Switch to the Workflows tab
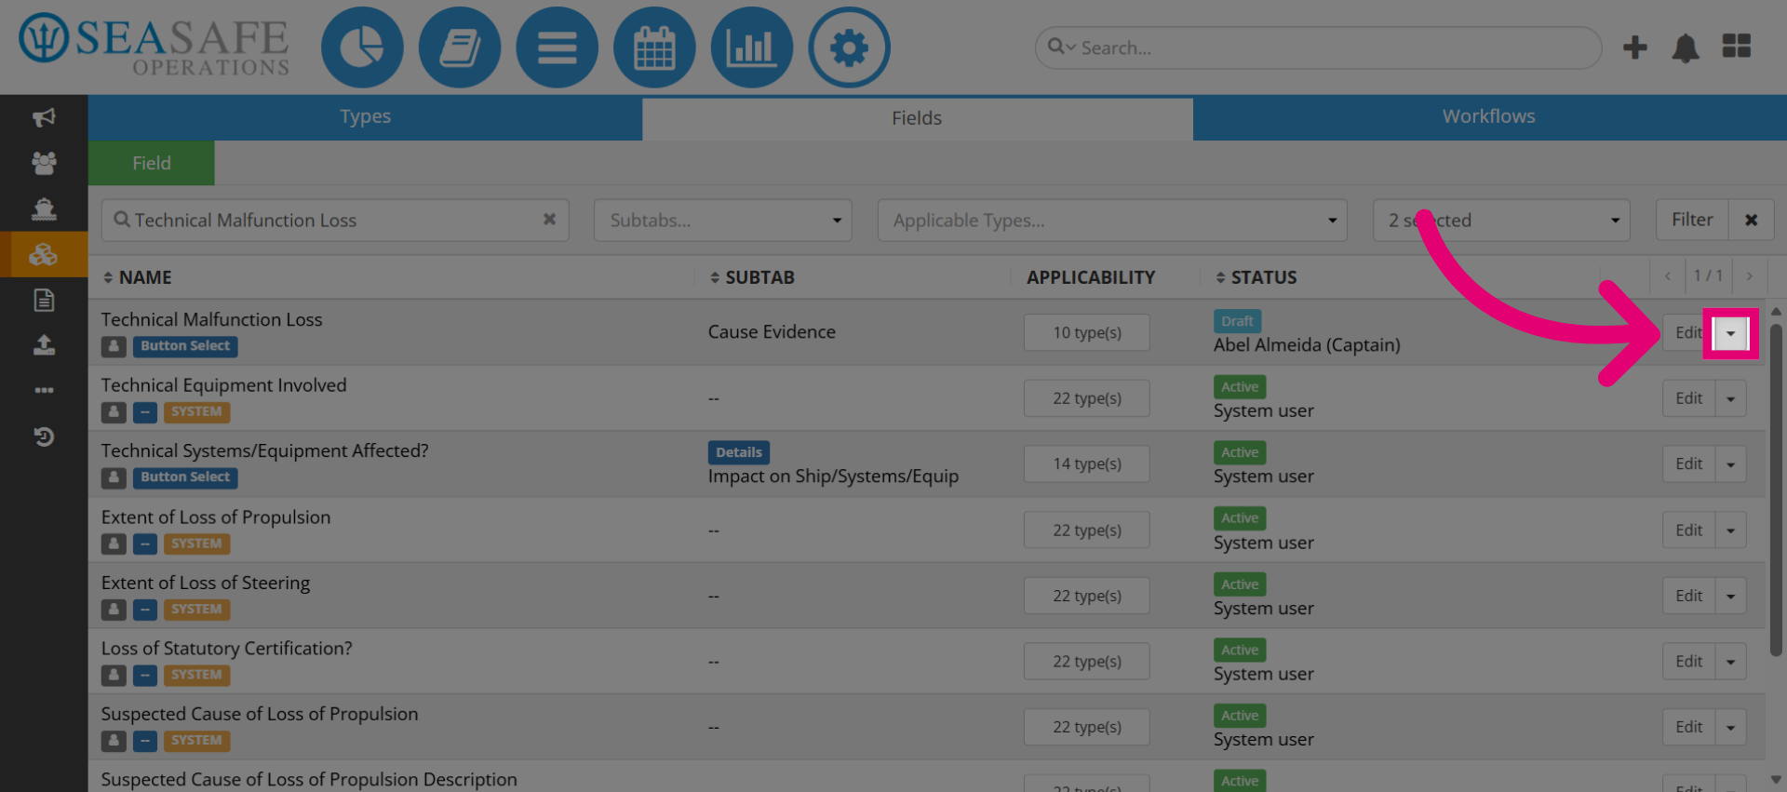The width and height of the screenshot is (1787, 792). pos(1489,117)
